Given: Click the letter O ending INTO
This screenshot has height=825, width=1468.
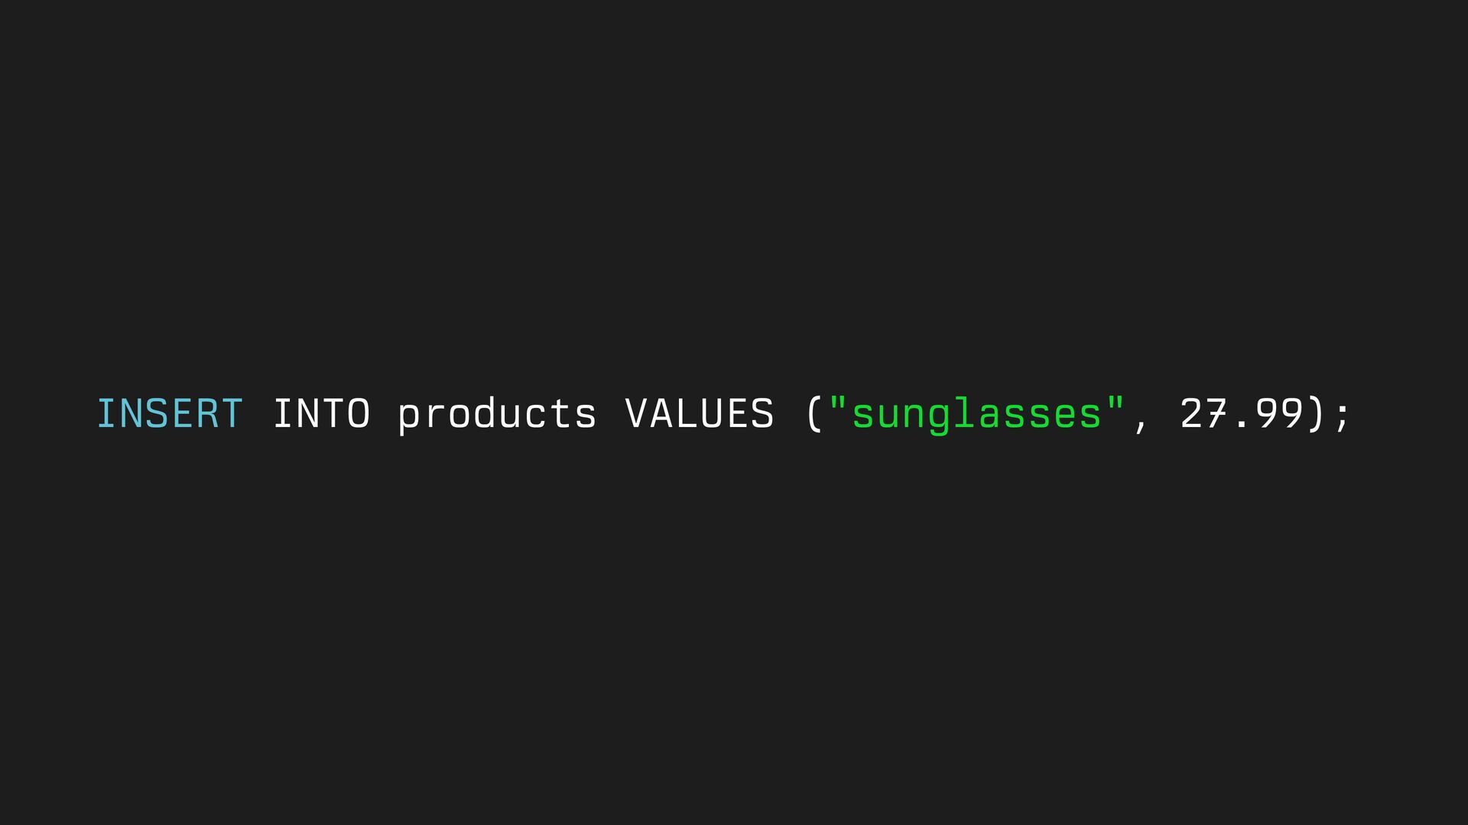Looking at the screenshot, I should pos(359,414).
